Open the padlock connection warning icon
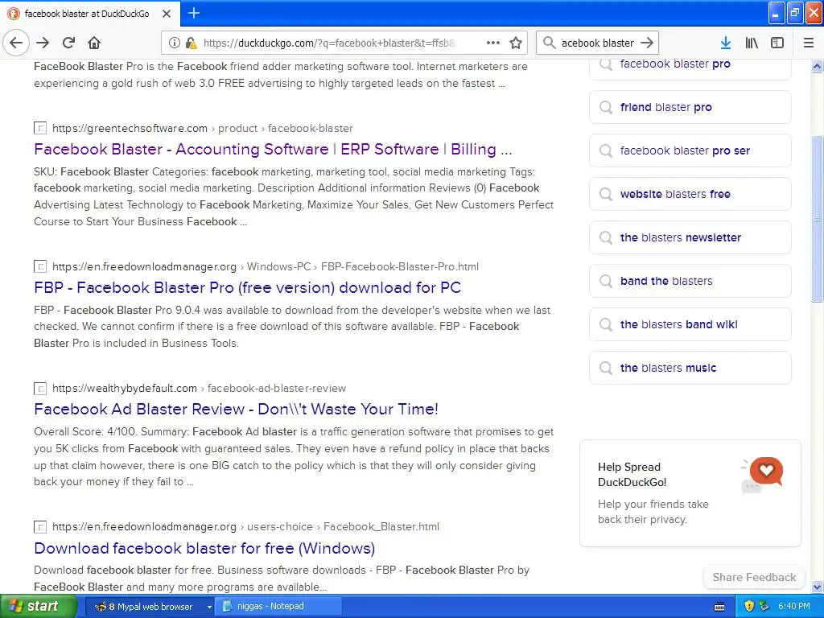 192,43
